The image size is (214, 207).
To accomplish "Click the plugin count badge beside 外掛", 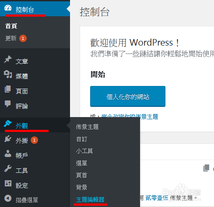I will 34,140.
